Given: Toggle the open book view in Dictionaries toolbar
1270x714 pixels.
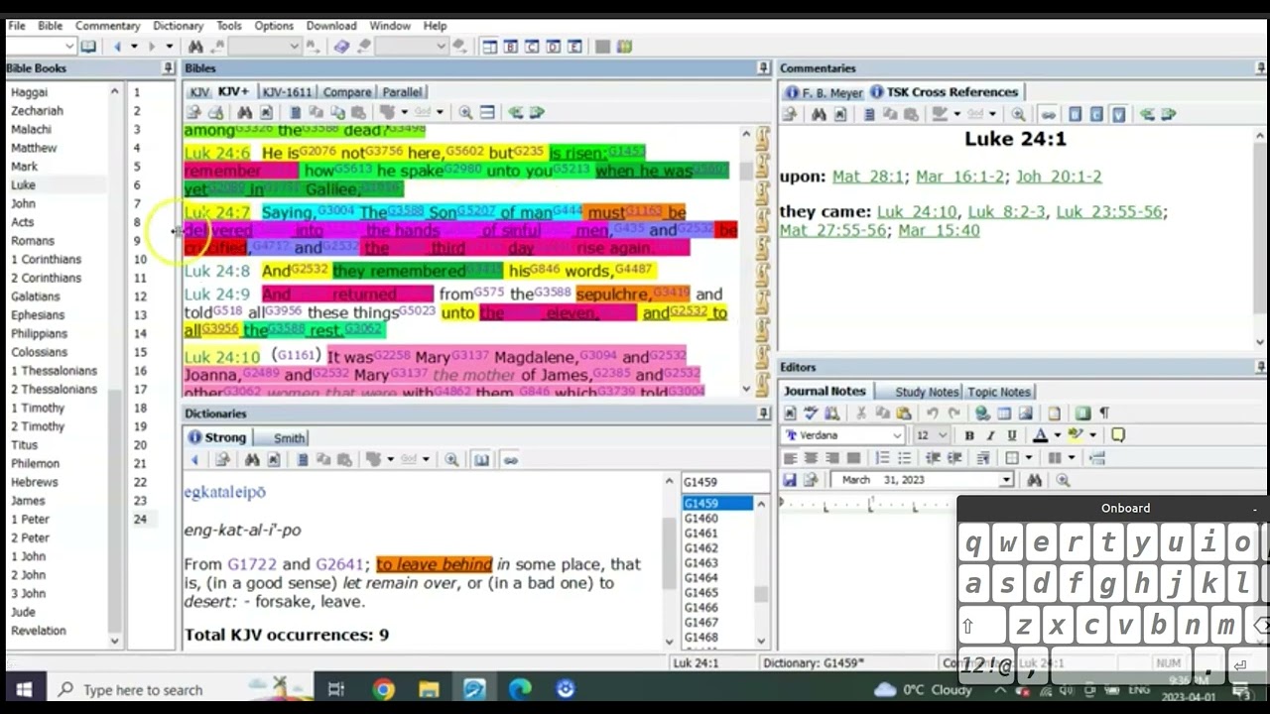Looking at the screenshot, I should [x=481, y=460].
